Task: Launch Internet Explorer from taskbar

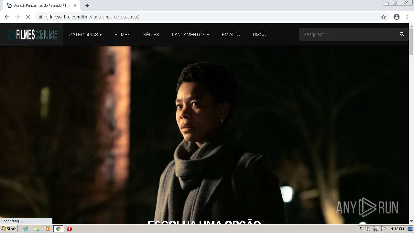Action: (26, 229)
